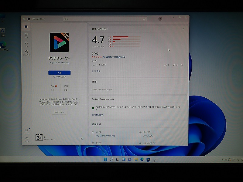Image resolution: width=243 pixels, height=182 pixels.
Task: Open Movies & TV in the sidebar
Action: coord(26,52)
